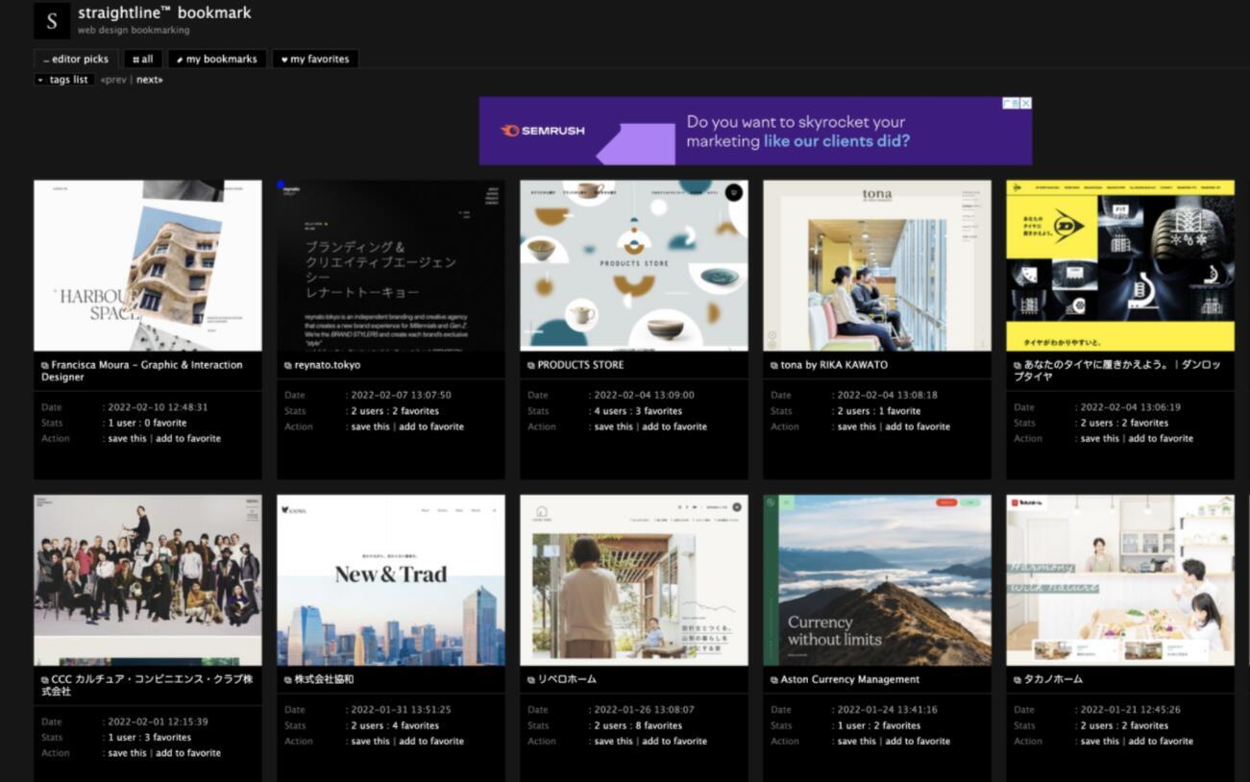This screenshot has width=1250, height=782.
Task: Switch to the all tab
Action: (142, 60)
